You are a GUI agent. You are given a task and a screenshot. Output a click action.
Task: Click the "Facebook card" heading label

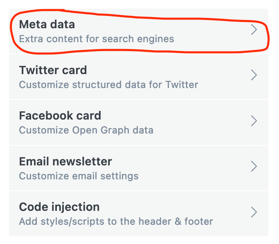pyautogui.click(x=60, y=115)
